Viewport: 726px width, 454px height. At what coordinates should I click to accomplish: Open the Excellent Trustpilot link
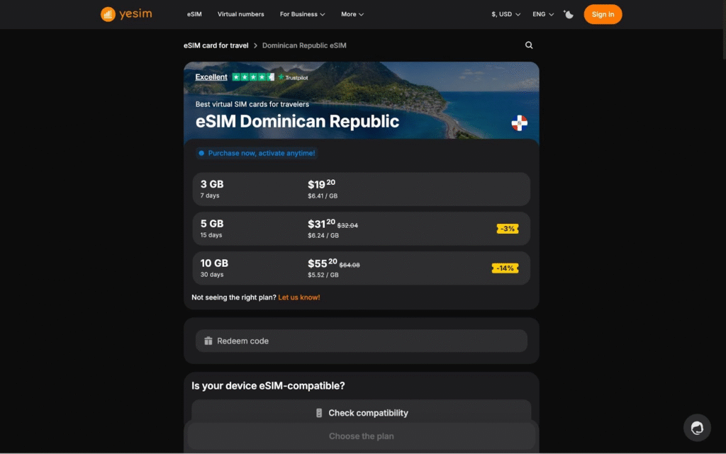coord(211,77)
